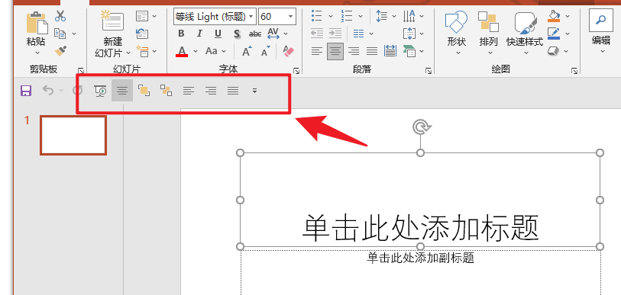
Task: Click the 粘贴 paste clipboard icon
Action: point(37,23)
